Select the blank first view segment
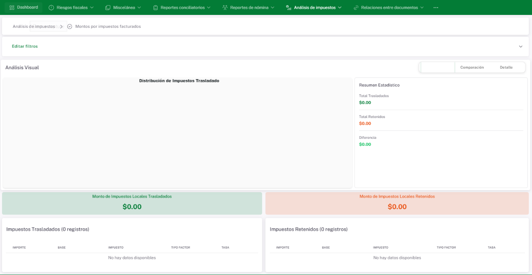 (438, 68)
